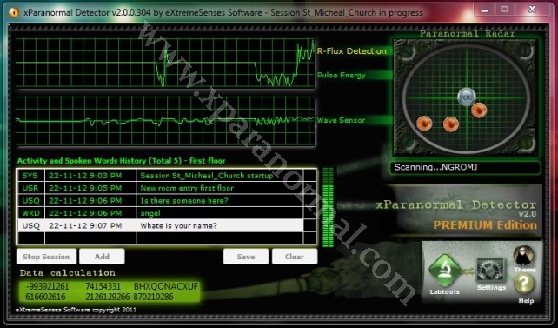Click the YOU marker on radar
This screenshot has width=558, height=328.
coord(466,97)
